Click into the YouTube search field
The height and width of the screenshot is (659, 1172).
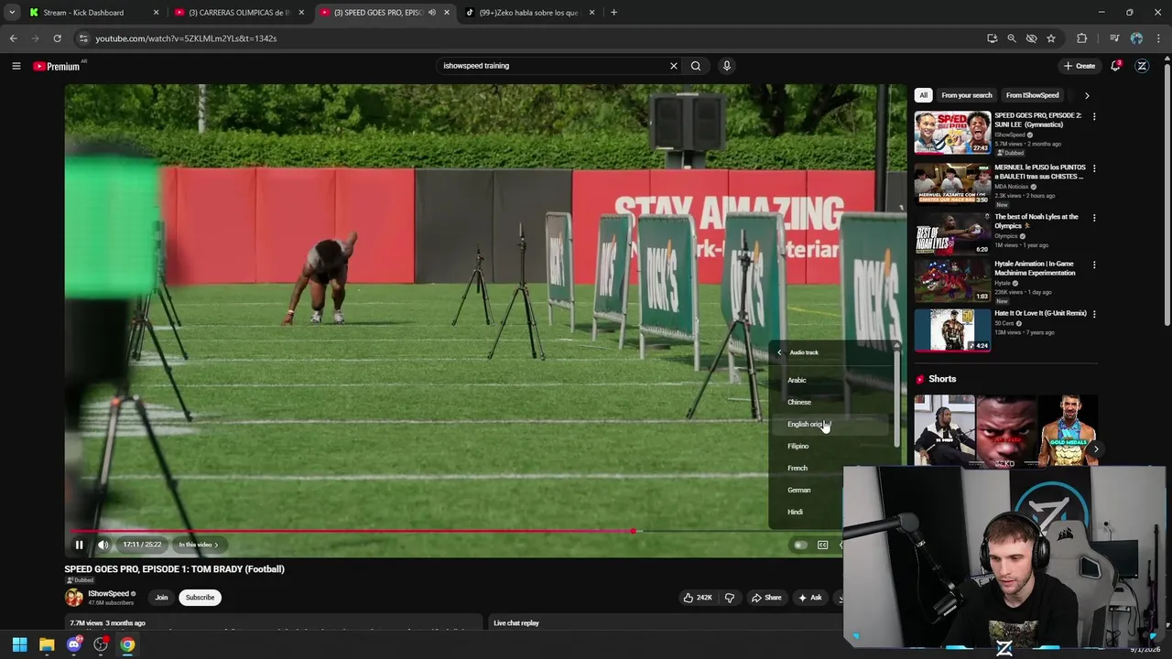552,66
